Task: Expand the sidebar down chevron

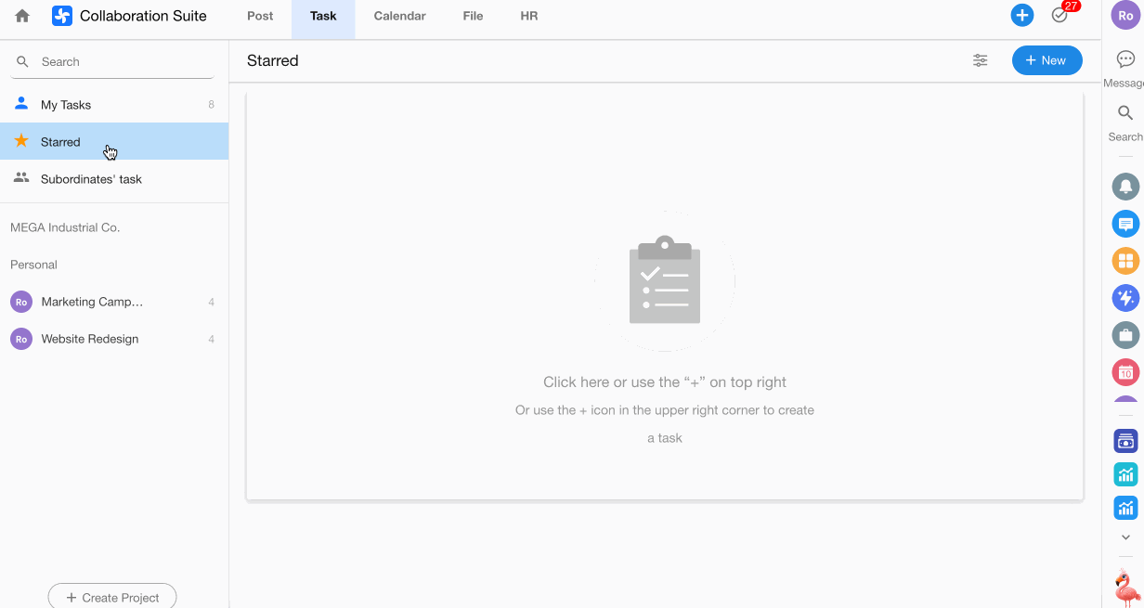Action: pyautogui.click(x=1125, y=537)
